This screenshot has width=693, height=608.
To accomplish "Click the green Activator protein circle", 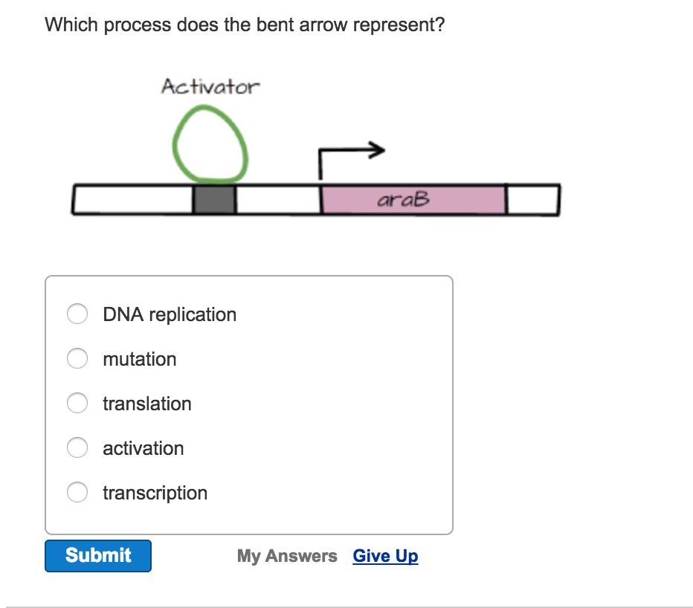I will [x=210, y=145].
